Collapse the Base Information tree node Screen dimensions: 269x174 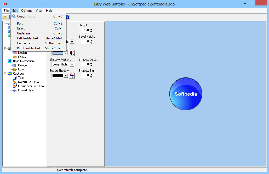coord(5,61)
